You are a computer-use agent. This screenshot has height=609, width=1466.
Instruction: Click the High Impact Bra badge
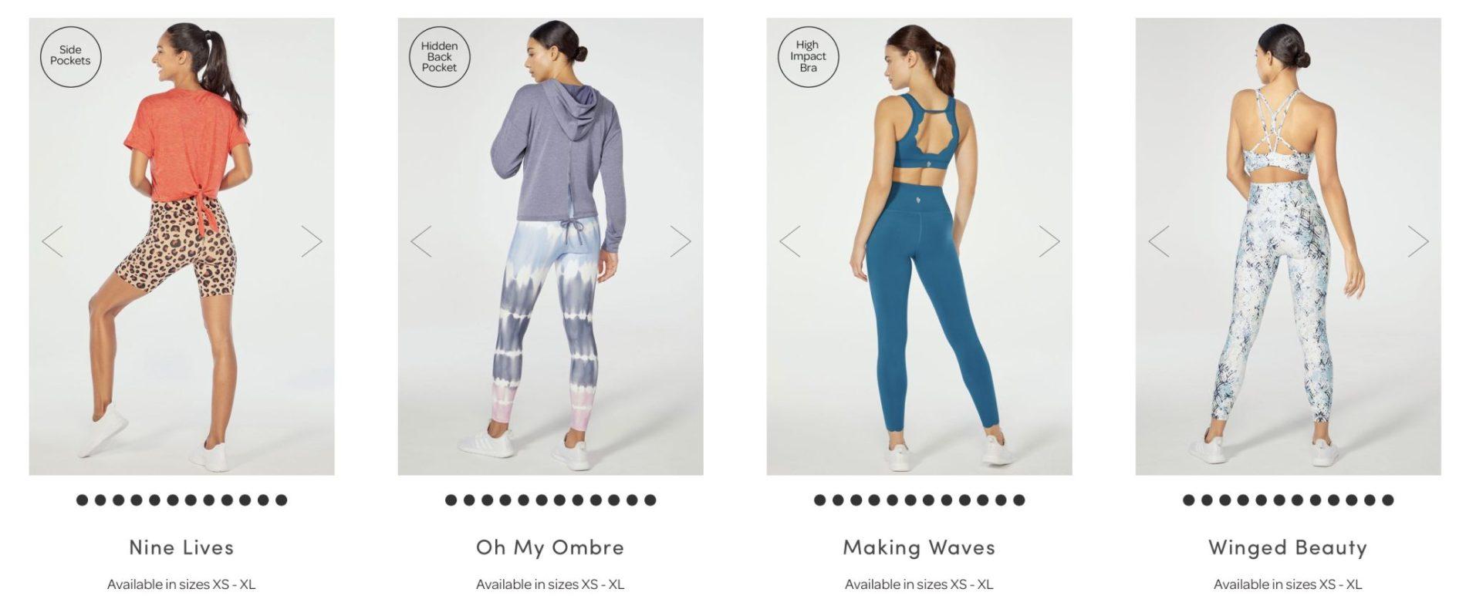808,56
